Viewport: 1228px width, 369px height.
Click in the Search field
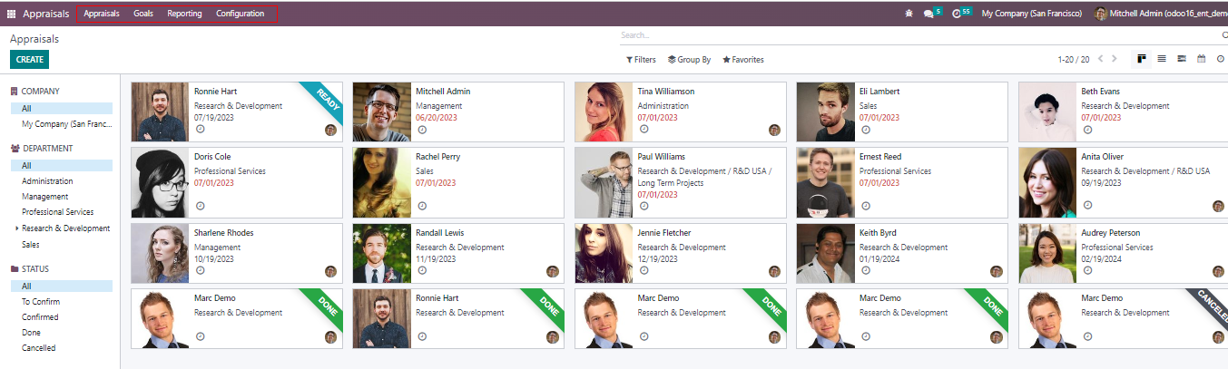[x=908, y=35]
